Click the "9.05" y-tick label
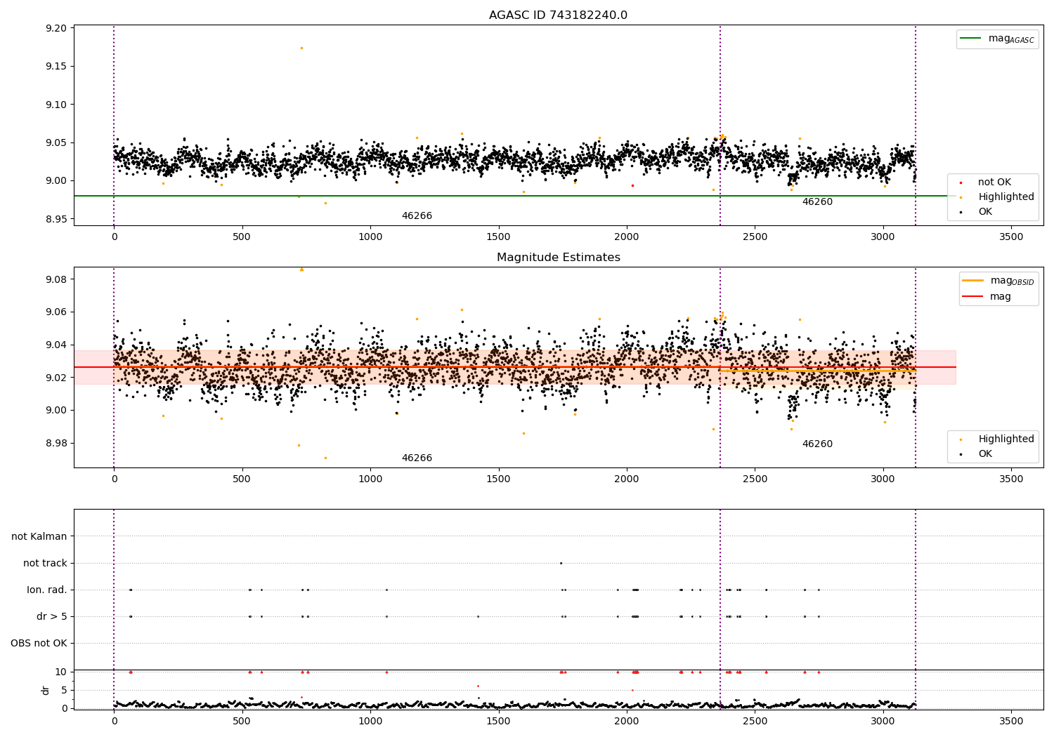Viewport: 1054px width, 737px height. click(x=57, y=143)
